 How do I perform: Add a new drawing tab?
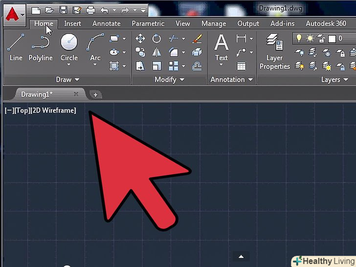click(x=95, y=95)
